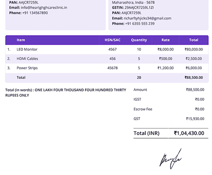Click the Total (INR) label
The image size is (212, 175).
point(146,133)
